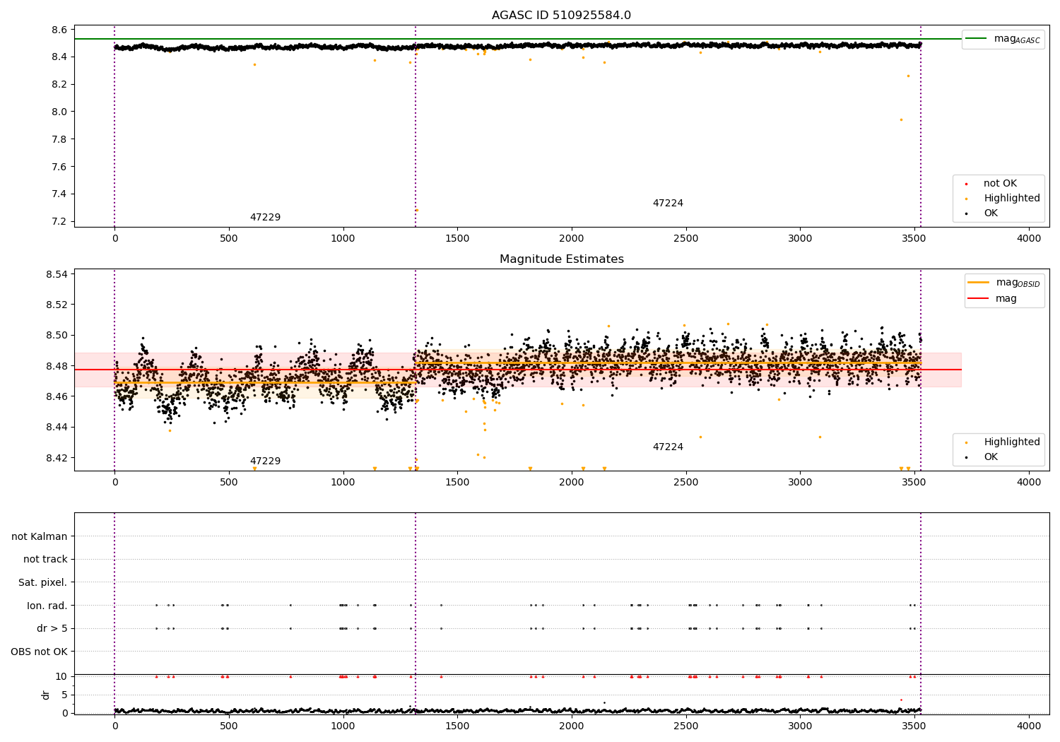1060x742 pixels.
Task: Click the 'Sat. pixel.' row label
Action: [43, 582]
